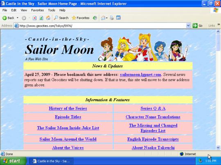Open the Search toolbar button

click(x=61, y=18)
